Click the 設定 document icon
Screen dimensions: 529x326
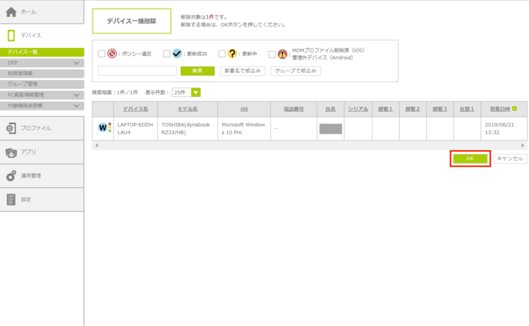(11, 199)
